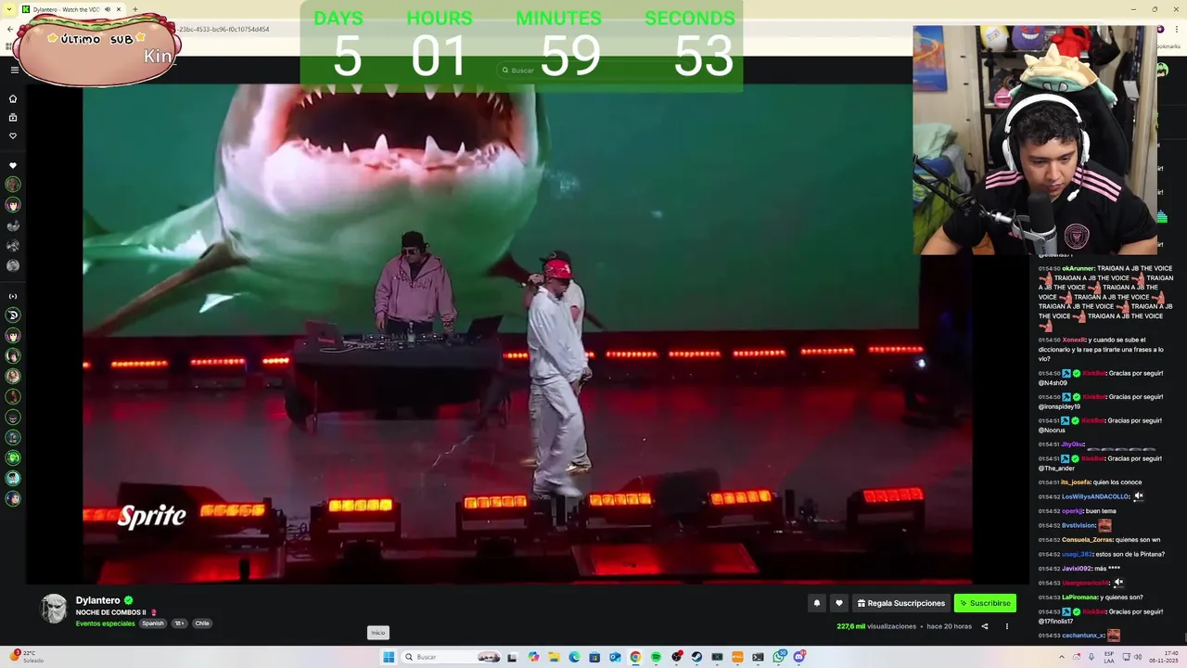
Task: Select the Chile tag
Action: 202,623
